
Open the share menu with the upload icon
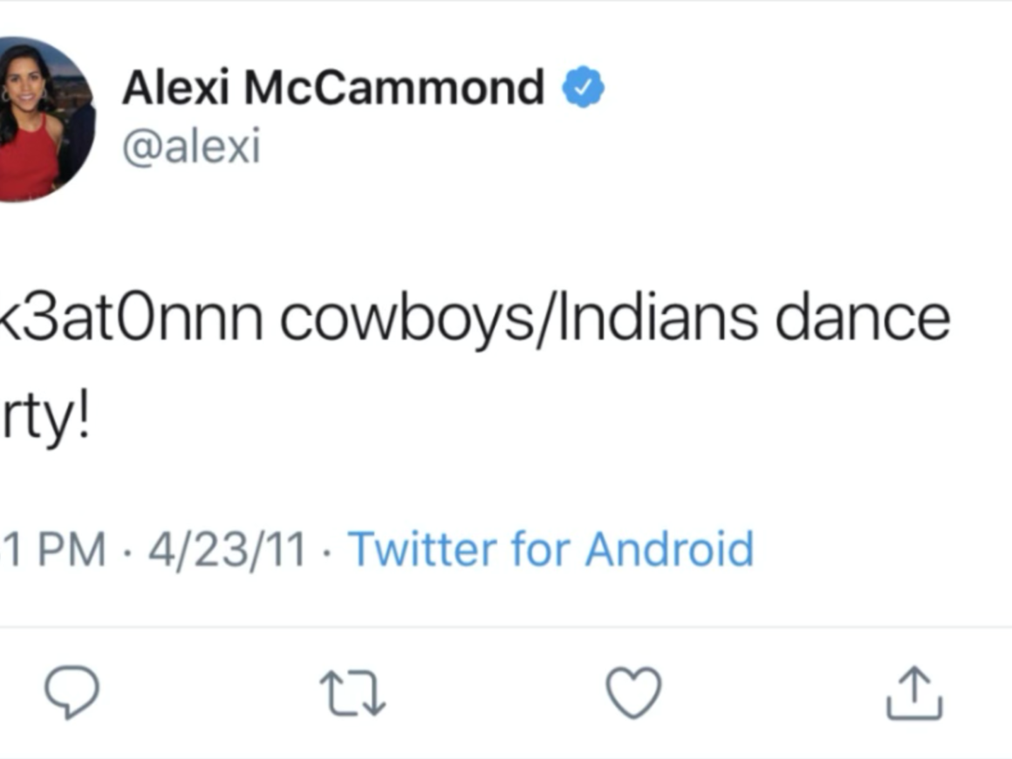(914, 694)
